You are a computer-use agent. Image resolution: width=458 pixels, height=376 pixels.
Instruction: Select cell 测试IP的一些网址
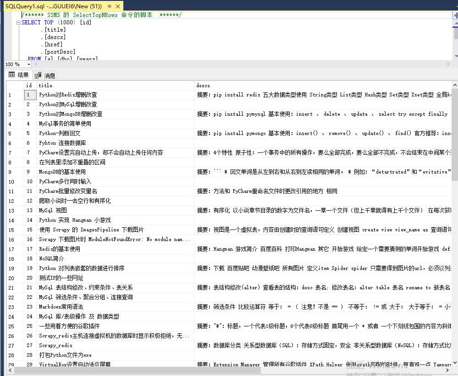pos(115,278)
